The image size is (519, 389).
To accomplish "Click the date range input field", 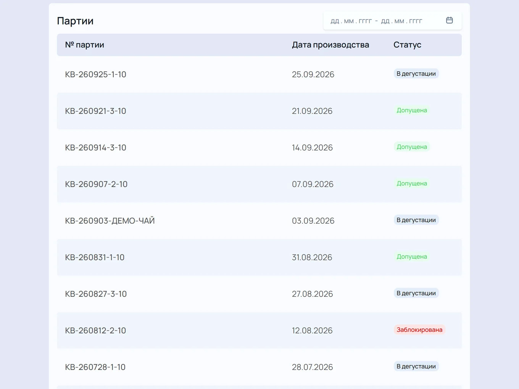I will [392, 21].
